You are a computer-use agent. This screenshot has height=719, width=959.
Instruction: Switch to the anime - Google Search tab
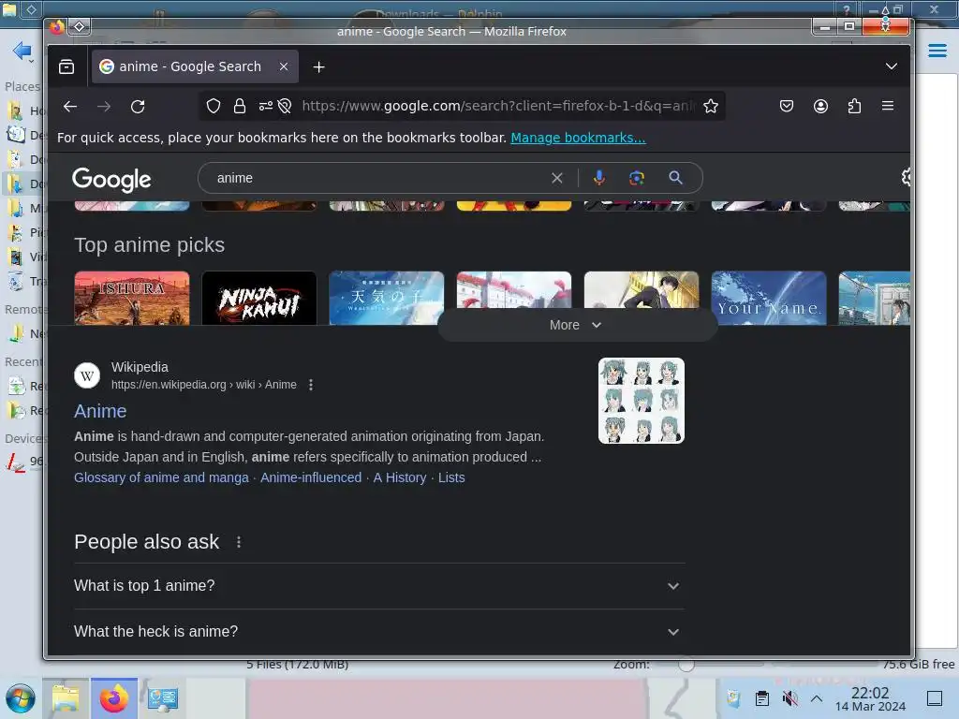[195, 66]
